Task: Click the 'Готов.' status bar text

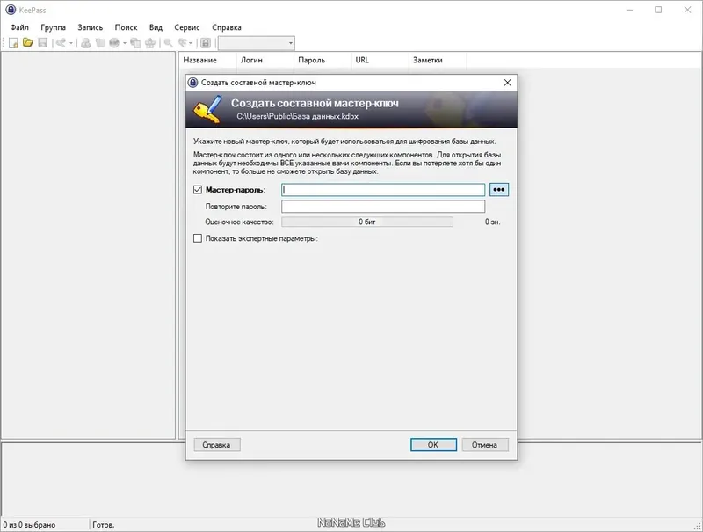Action: [x=103, y=524]
